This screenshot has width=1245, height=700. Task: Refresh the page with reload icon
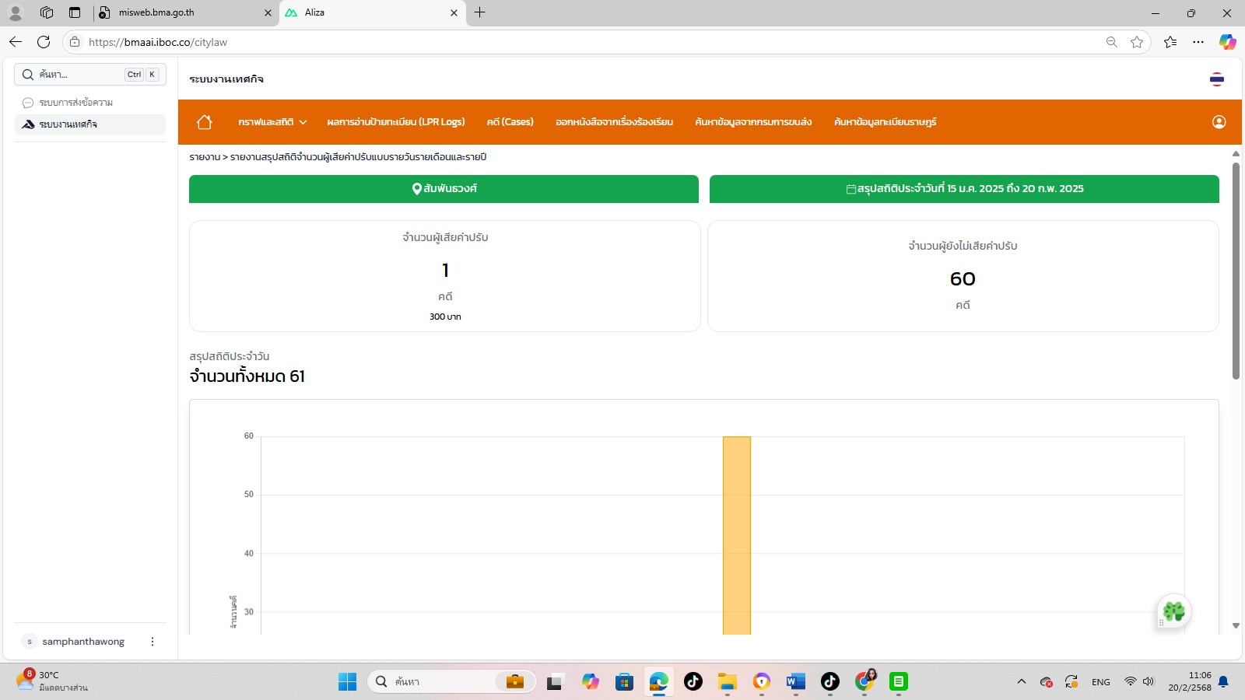(x=44, y=42)
